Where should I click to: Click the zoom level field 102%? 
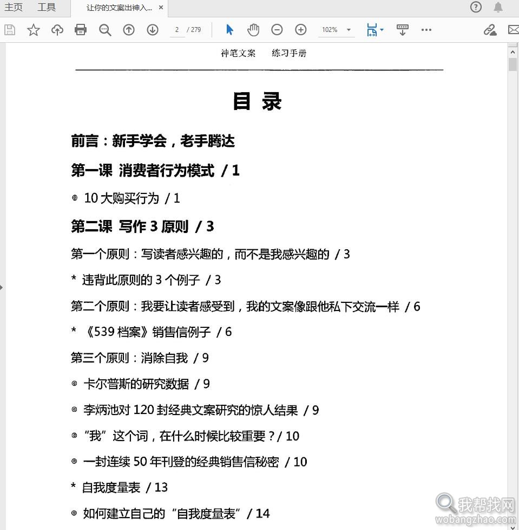coord(330,30)
